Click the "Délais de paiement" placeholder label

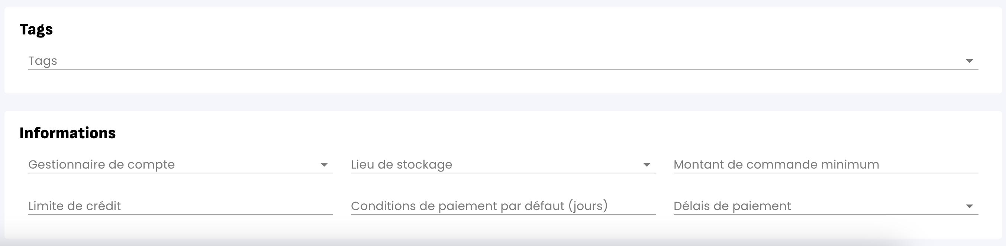click(732, 206)
